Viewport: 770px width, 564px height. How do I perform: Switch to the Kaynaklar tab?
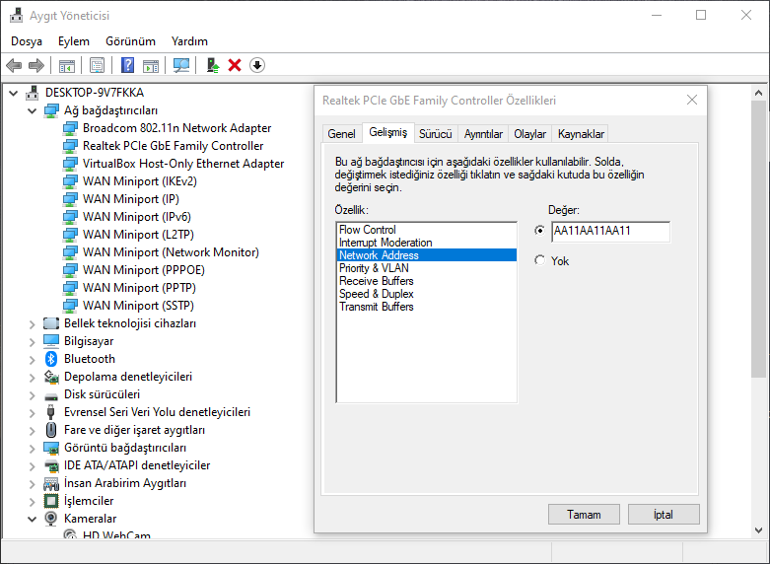581,134
